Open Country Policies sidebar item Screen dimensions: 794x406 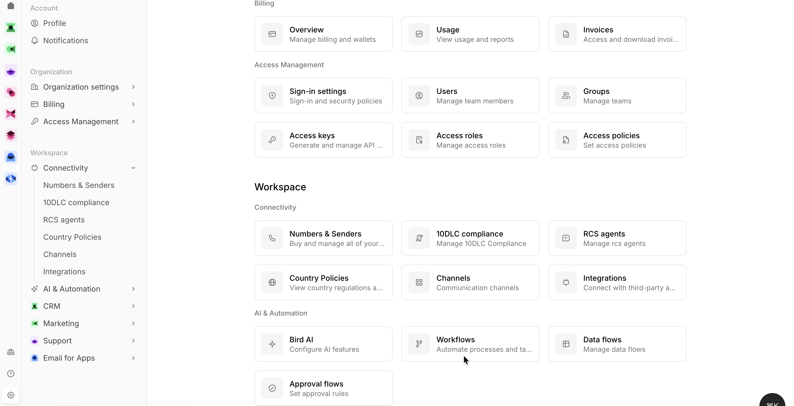(x=72, y=237)
